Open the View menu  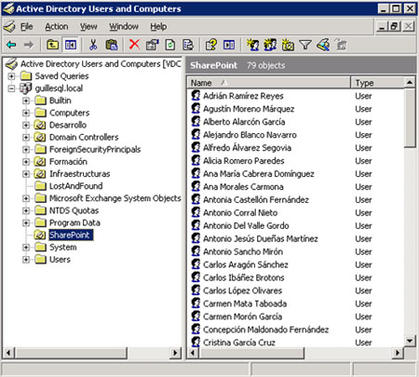point(88,27)
